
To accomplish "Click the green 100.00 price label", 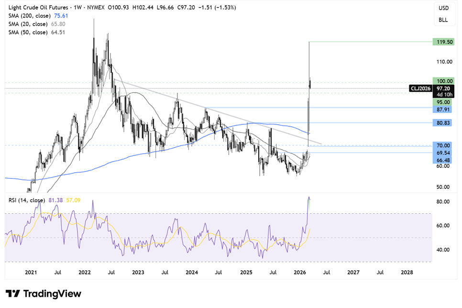I will [x=443, y=81].
